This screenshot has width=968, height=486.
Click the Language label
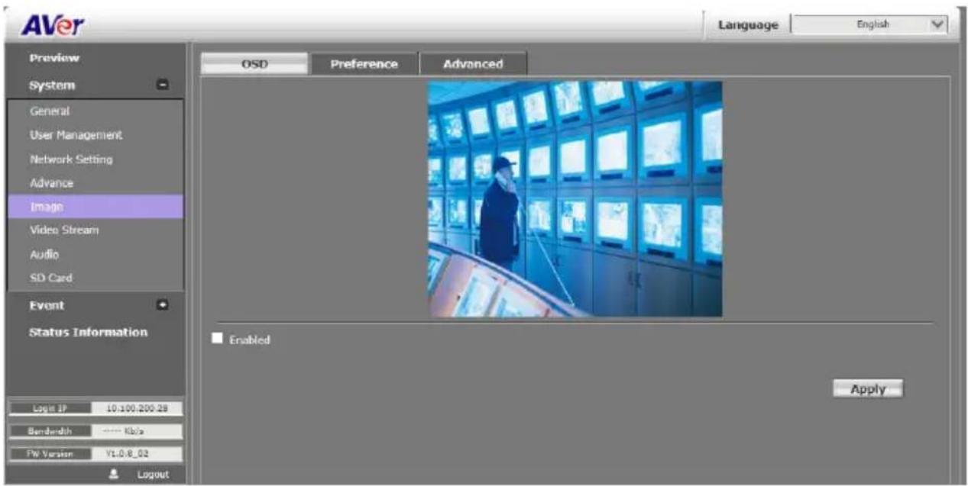tap(748, 25)
